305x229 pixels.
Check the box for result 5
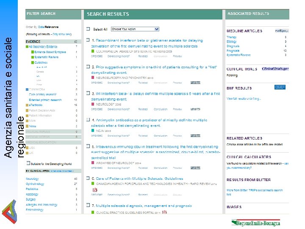88,146
